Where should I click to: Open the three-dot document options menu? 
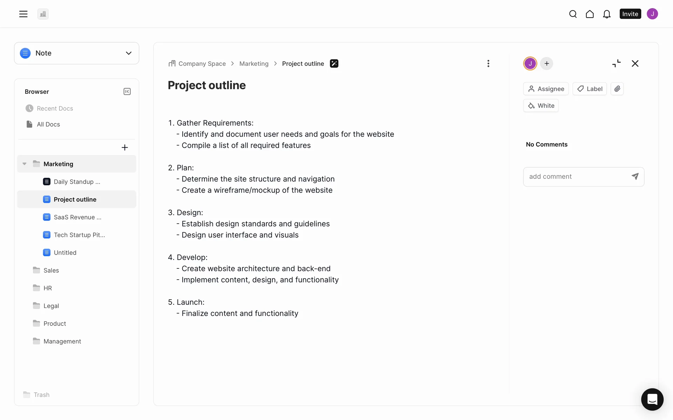488,64
